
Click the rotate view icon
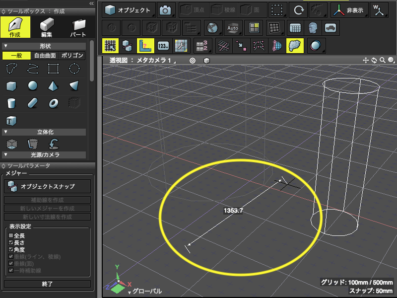(x=299, y=10)
